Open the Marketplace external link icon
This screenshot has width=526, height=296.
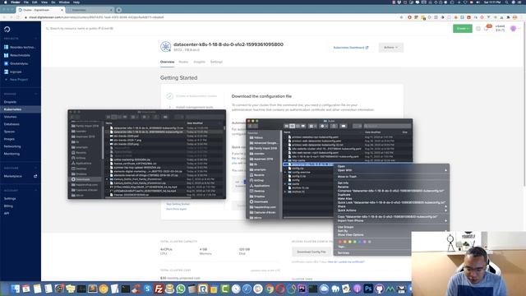click(35, 176)
